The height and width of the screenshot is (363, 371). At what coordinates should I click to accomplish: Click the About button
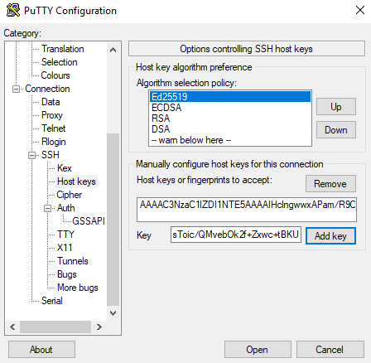tap(41, 350)
